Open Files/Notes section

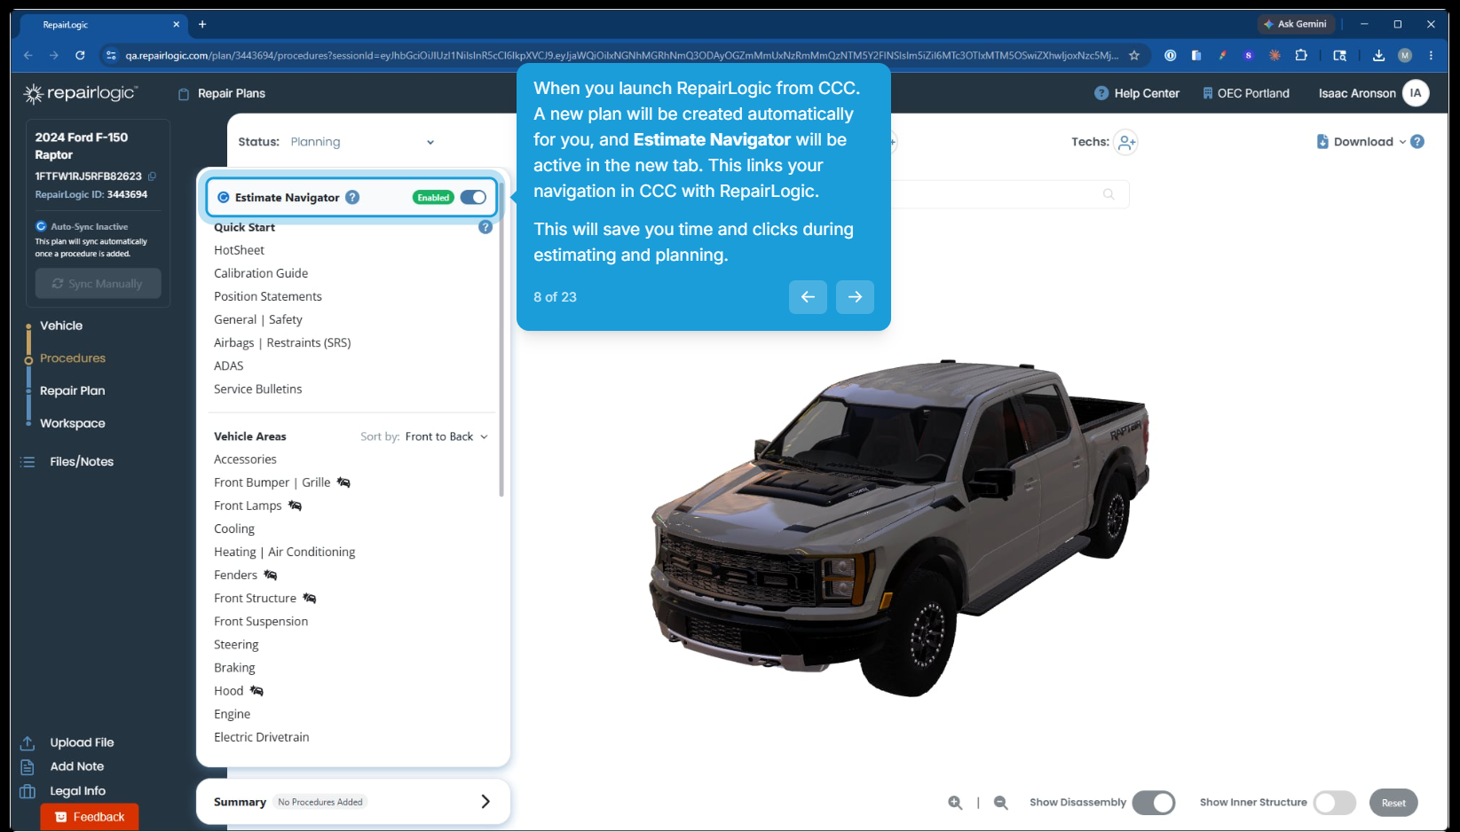(82, 461)
